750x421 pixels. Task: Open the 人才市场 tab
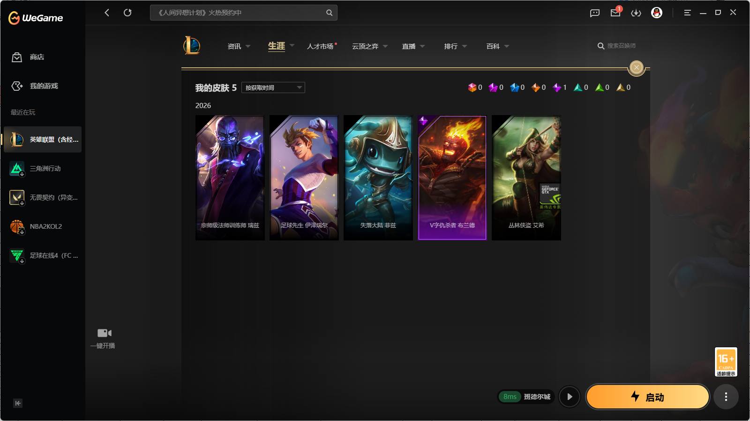(321, 46)
